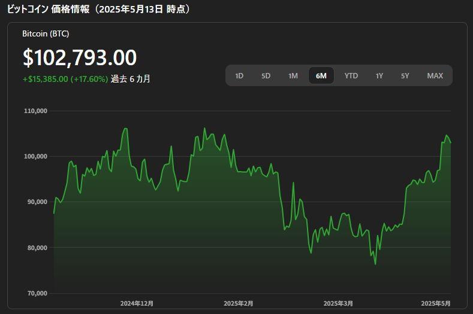Screen dimensions: 473x314
Task: Click the ビットコイン 価格情報 heading
Action: [49, 9]
